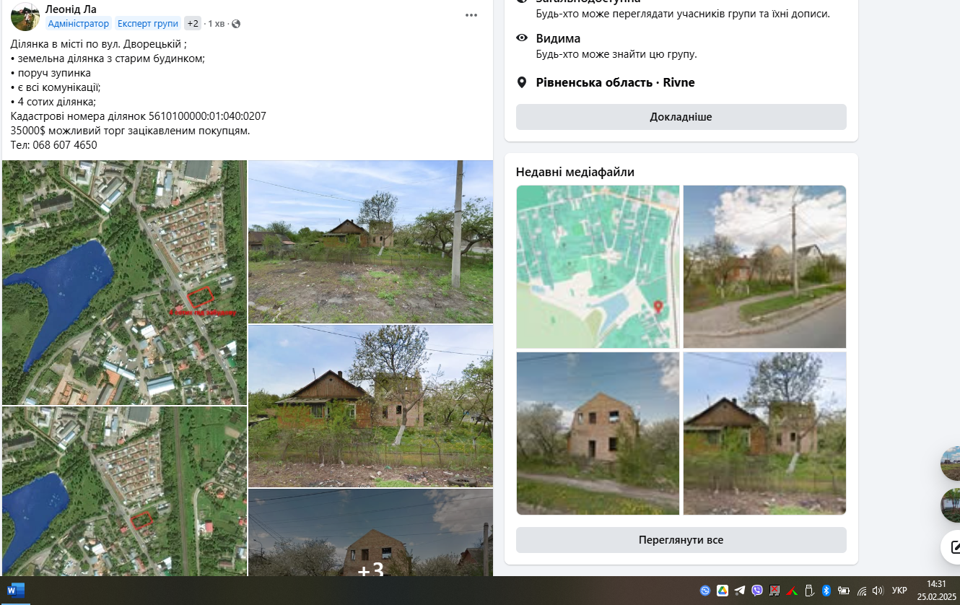Toggle Wi-Fi network panel in the tray

862,591
